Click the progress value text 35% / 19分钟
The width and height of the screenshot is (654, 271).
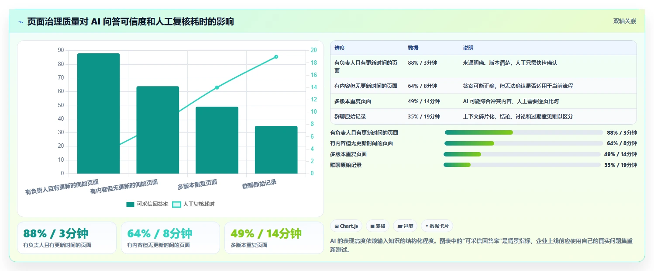tap(621, 165)
